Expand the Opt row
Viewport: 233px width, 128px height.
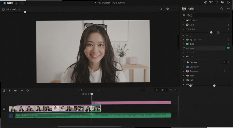pyautogui.click(x=183, y=25)
